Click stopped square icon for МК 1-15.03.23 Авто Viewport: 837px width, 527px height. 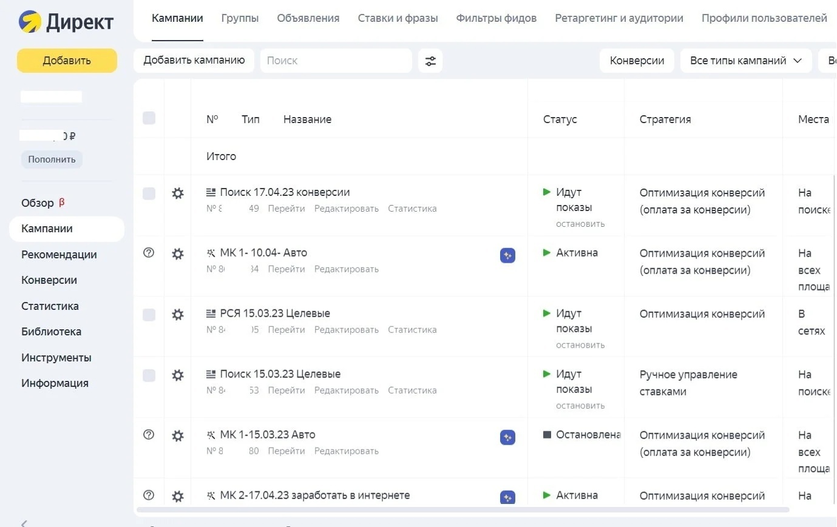(547, 435)
